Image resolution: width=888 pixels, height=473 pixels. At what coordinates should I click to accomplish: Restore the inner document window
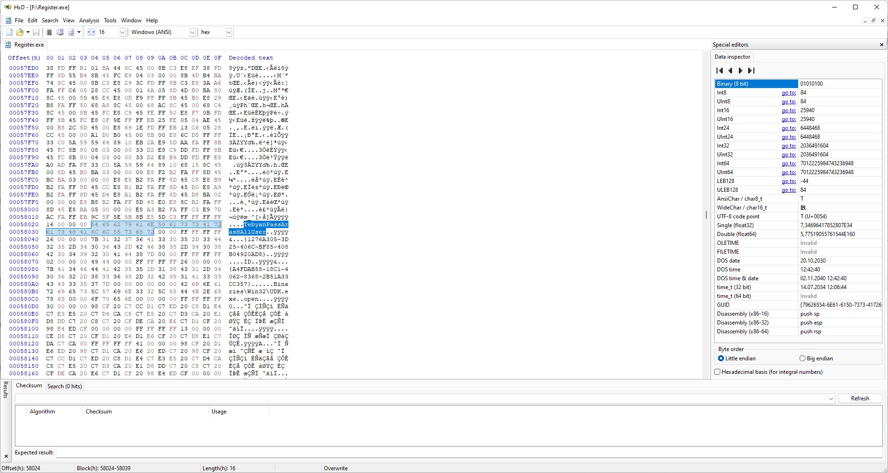click(x=874, y=20)
